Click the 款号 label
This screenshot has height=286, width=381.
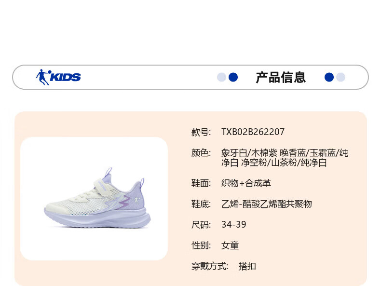pos(201,132)
